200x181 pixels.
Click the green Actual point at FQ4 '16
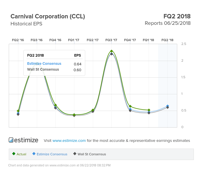click(55, 105)
